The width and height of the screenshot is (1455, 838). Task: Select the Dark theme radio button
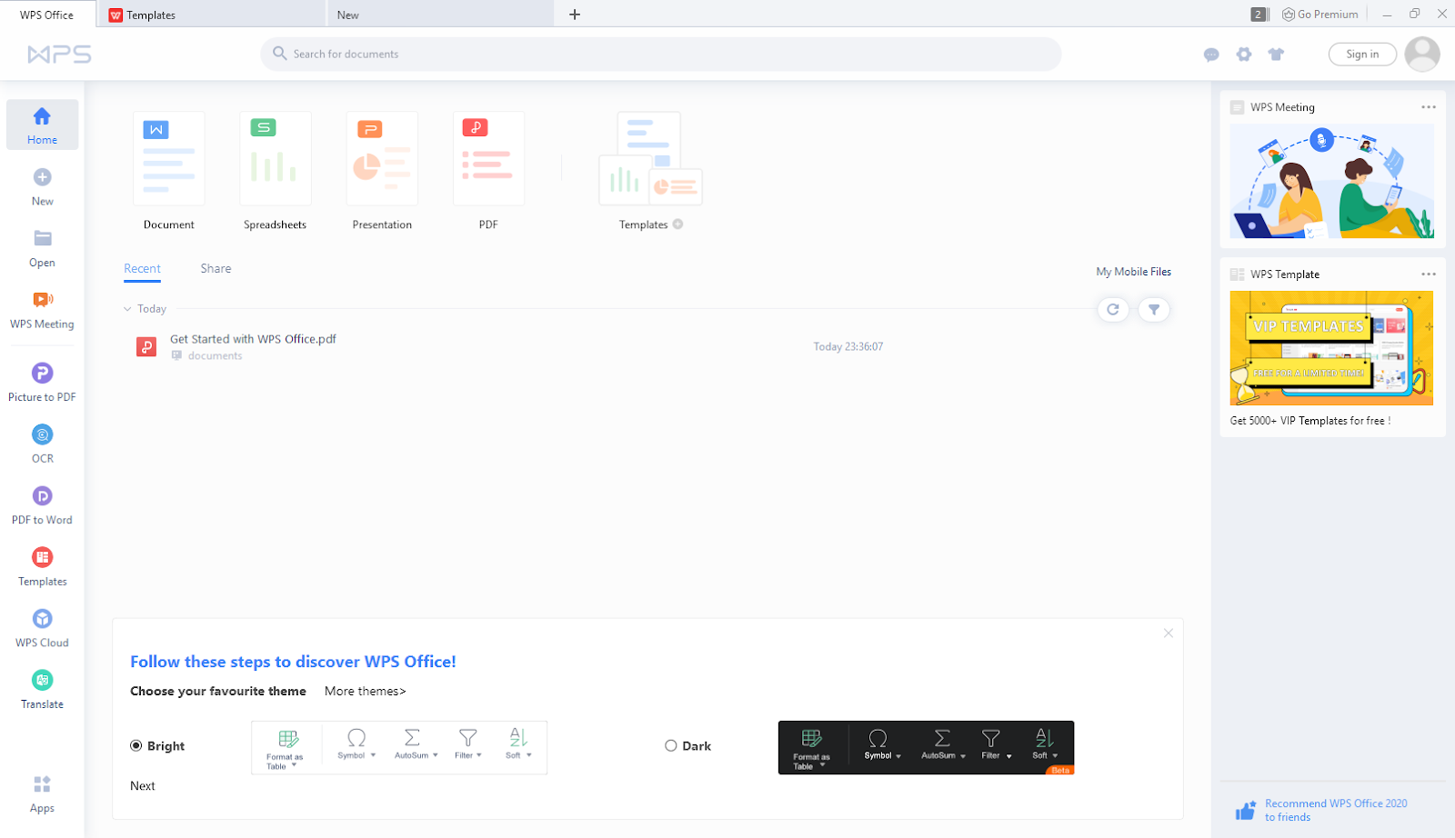point(671,746)
